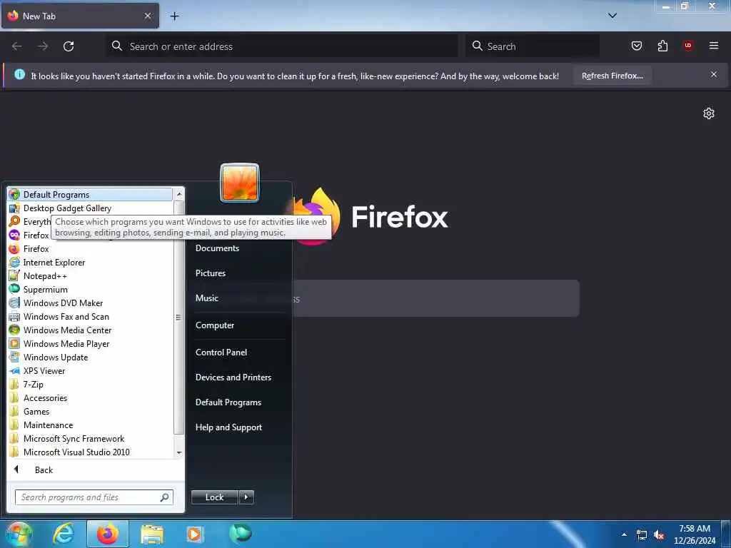Open Default Programs in the programs list
731x548 pixels.
(90, 195)
